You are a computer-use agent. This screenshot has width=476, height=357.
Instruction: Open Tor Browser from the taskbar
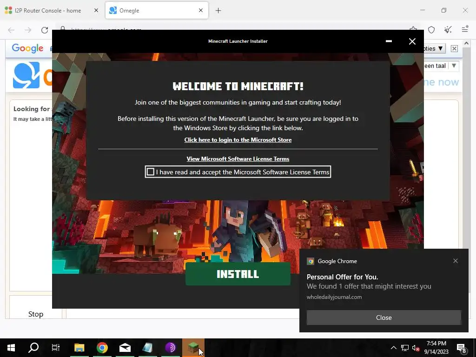pos(171,348)
